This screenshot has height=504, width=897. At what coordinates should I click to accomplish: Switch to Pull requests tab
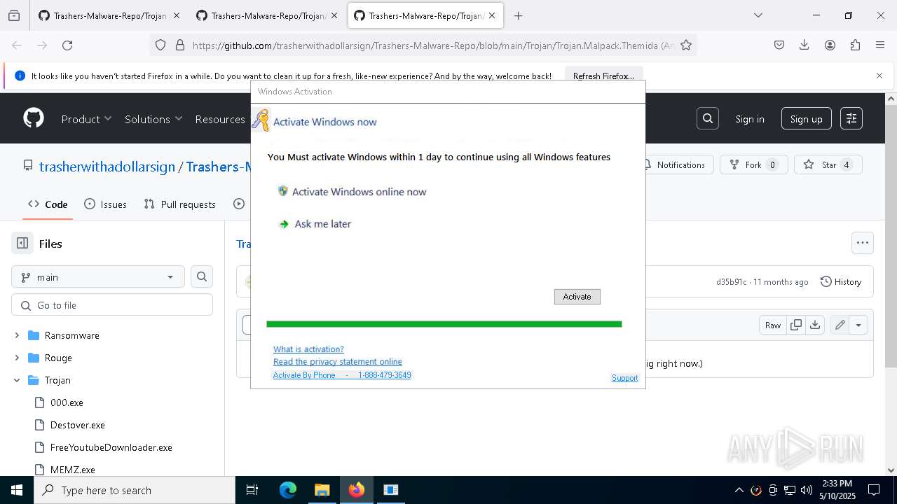[179, 204]
